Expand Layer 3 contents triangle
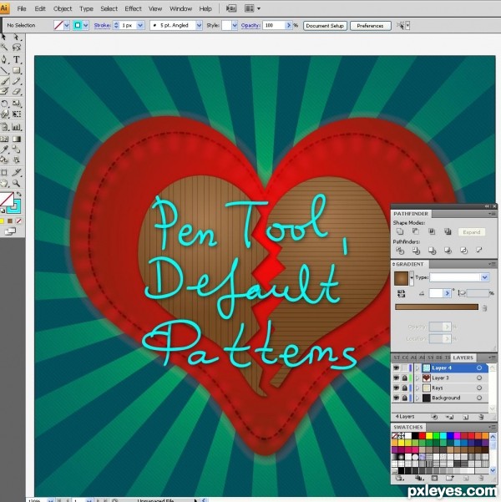This screenshot has height=502, width=501. [x=417, y=378]
